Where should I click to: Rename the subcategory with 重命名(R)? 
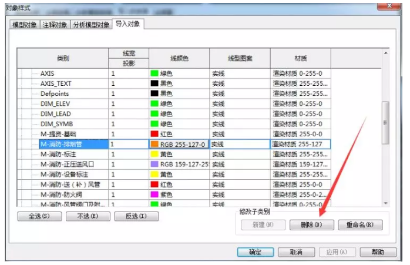[360, 224]
